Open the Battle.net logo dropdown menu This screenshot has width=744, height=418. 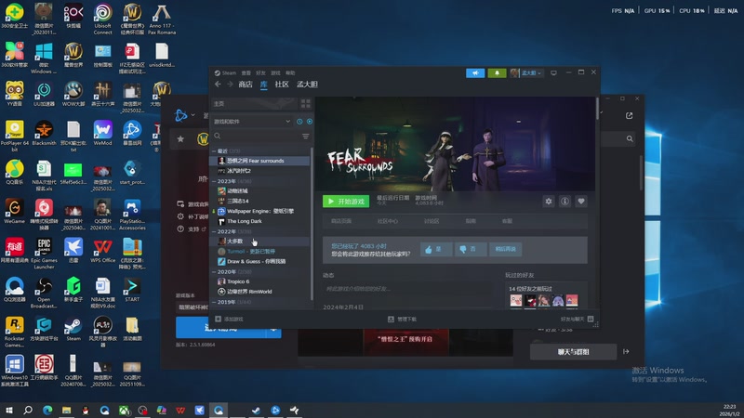(184, 115)
